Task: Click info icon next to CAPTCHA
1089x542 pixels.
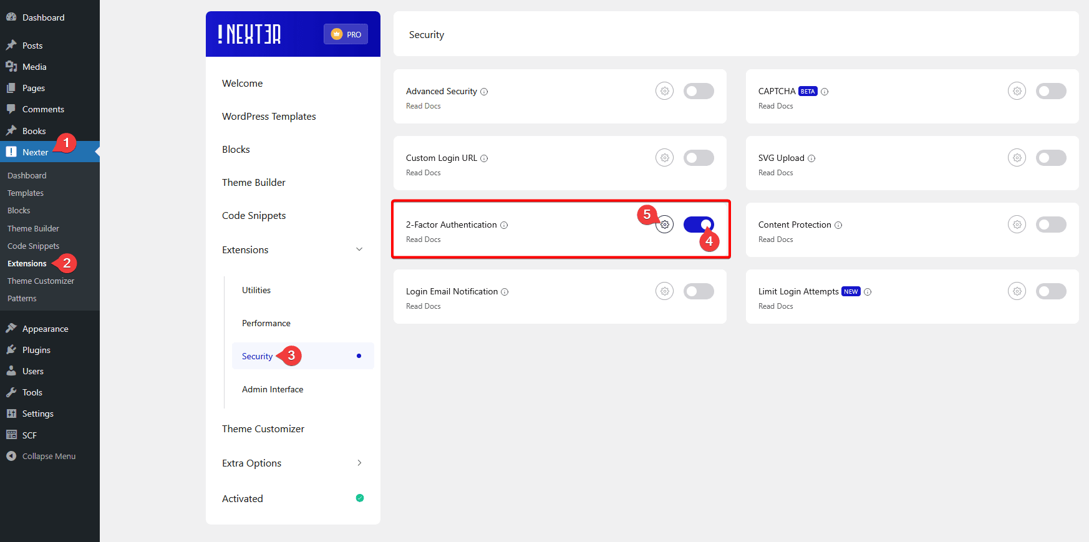Action: pos(825,92)
